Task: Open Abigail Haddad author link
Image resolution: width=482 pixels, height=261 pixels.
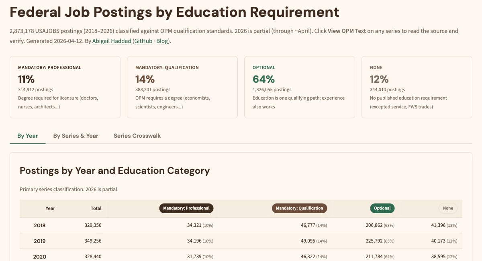Action: (112, 41)
